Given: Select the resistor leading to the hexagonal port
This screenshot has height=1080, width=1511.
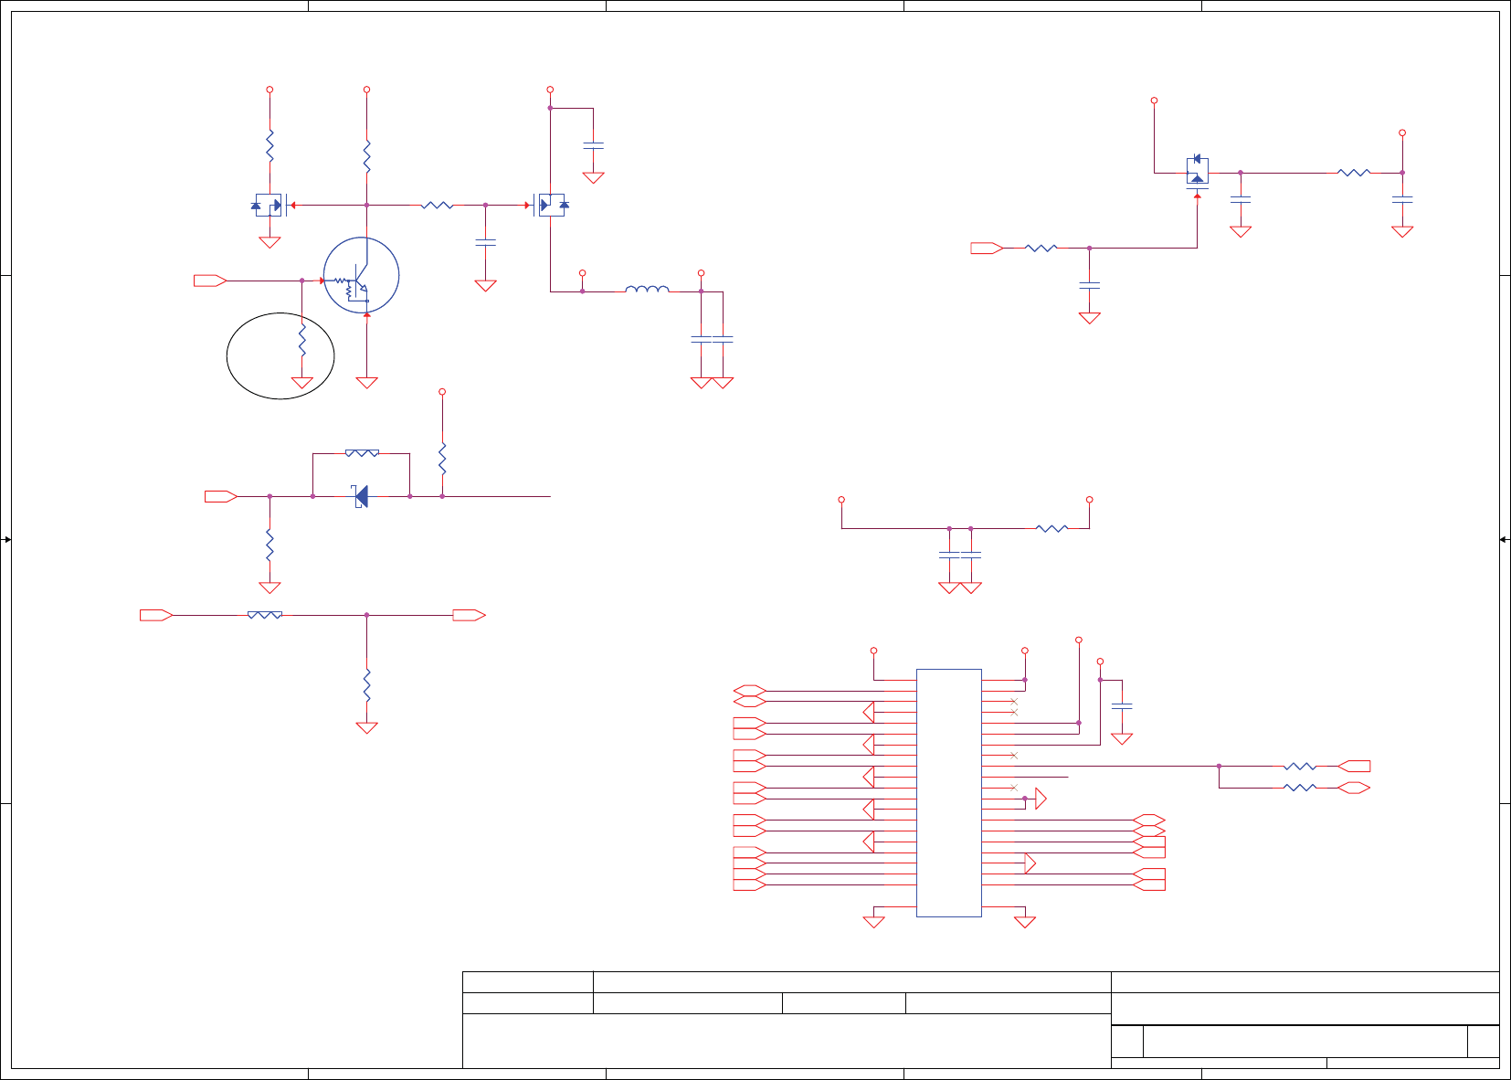Looking at the screenshot, I should point(1300,788).
